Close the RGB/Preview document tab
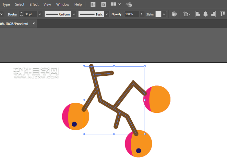 (34, 24)
